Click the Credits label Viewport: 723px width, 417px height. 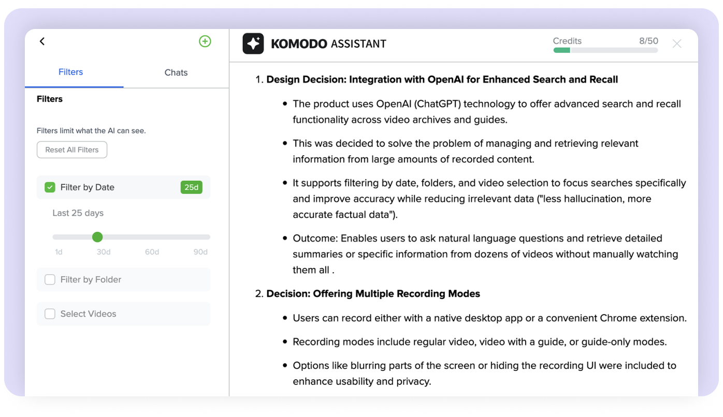[x=567, y=41]
